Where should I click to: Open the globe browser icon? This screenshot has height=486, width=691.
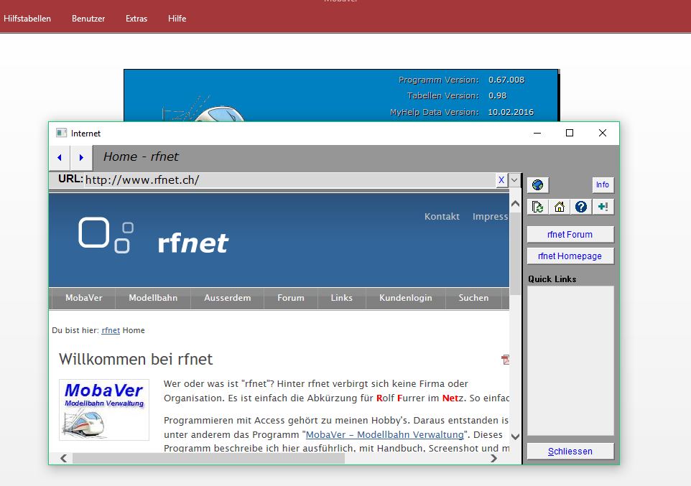(x=537, y=184)
